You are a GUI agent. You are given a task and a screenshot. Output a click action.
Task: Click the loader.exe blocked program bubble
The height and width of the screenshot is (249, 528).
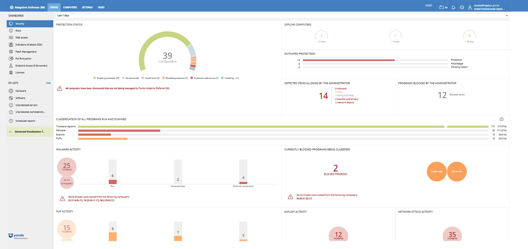pos(437,171)
